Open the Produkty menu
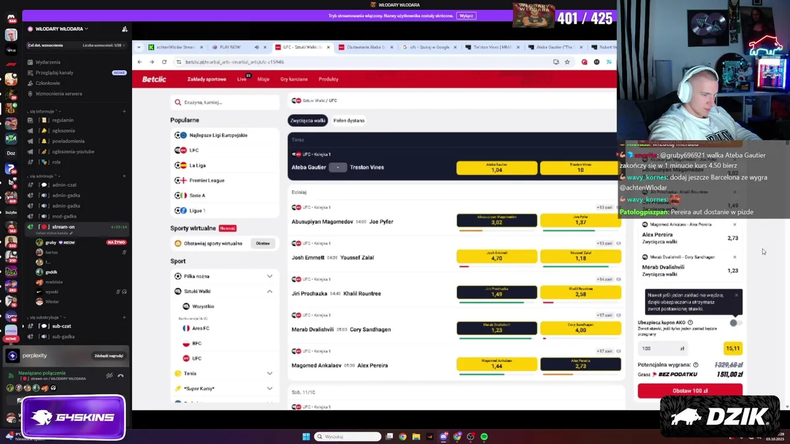The image size is (790, 444). [328, 79]
